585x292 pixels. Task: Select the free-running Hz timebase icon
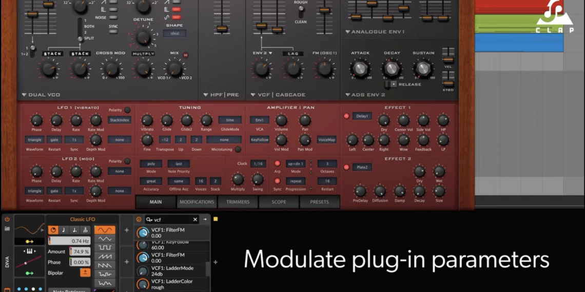[x=53, y=230]
